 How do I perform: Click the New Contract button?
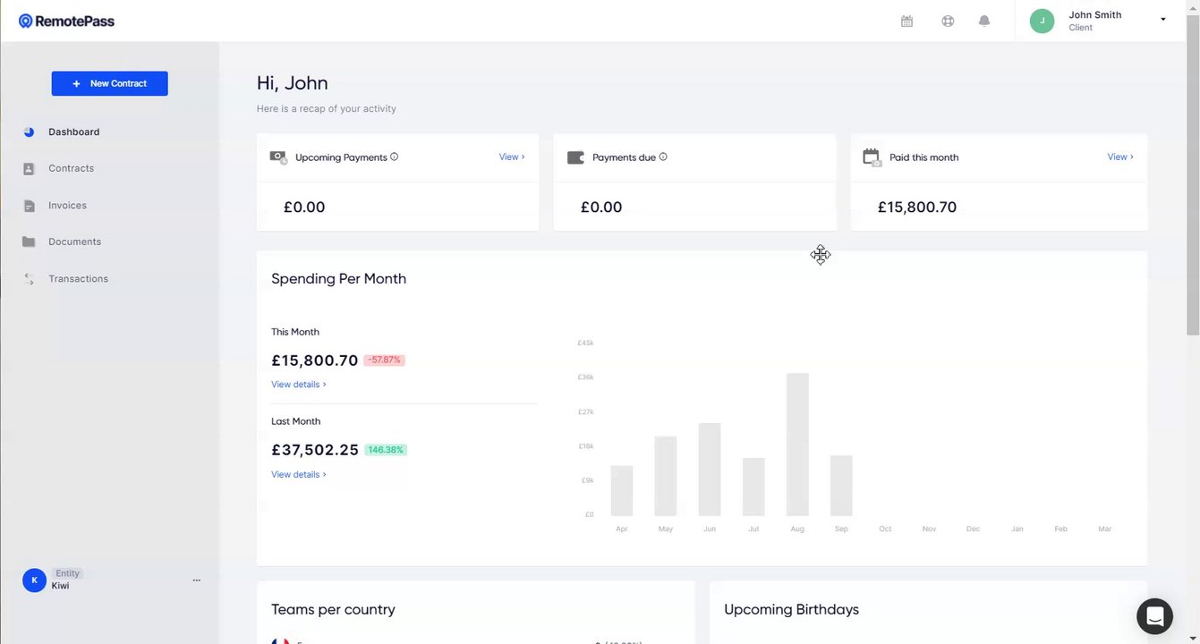pos(109,83)
